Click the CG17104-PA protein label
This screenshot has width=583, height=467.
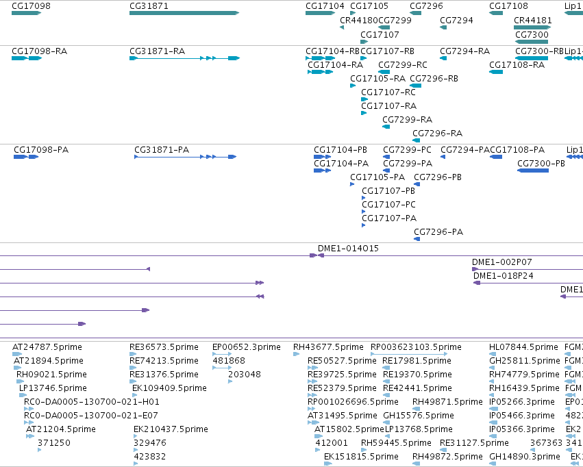pos(341,164)
